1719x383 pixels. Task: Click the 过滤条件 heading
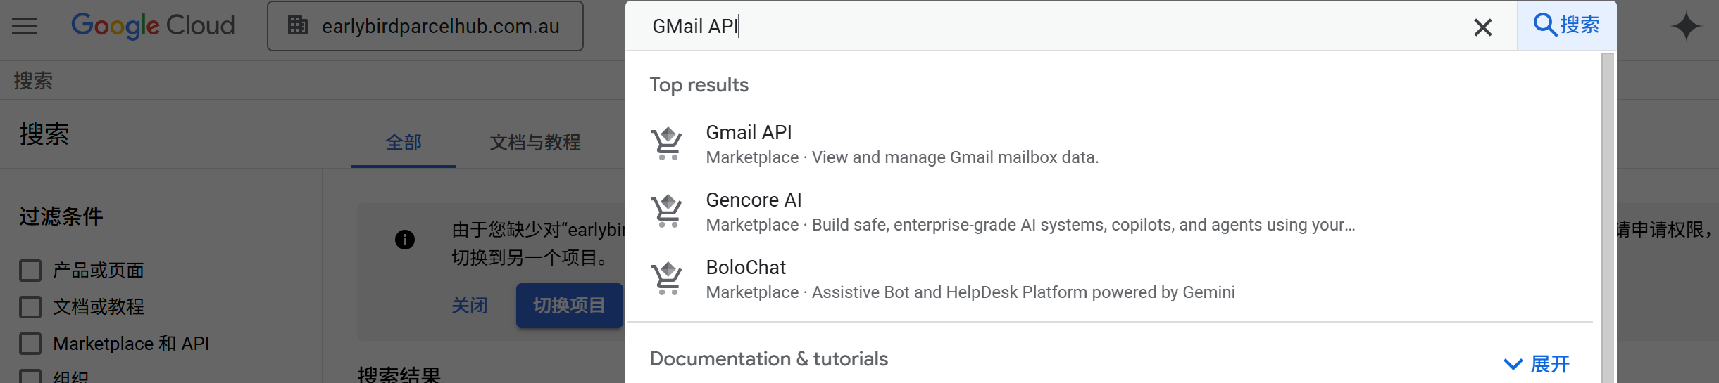(61, 216)
